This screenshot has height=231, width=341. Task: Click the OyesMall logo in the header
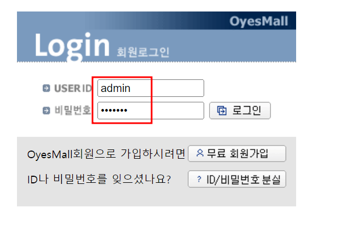[259, 21]
